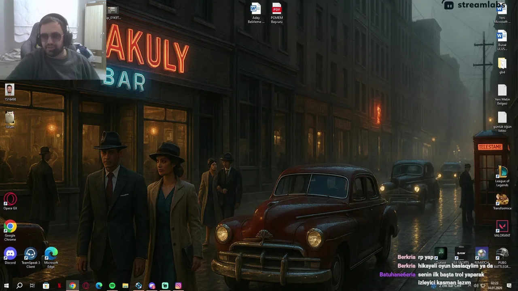The image size is (518, 291).
Task: Open network status in system tray
Action: click(483, 286)
